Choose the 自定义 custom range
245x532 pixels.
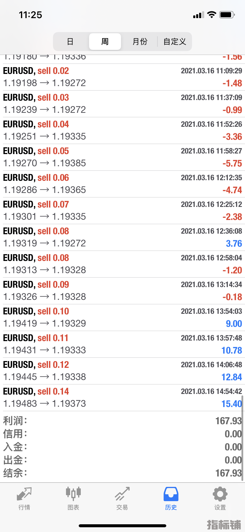(175, 42)
